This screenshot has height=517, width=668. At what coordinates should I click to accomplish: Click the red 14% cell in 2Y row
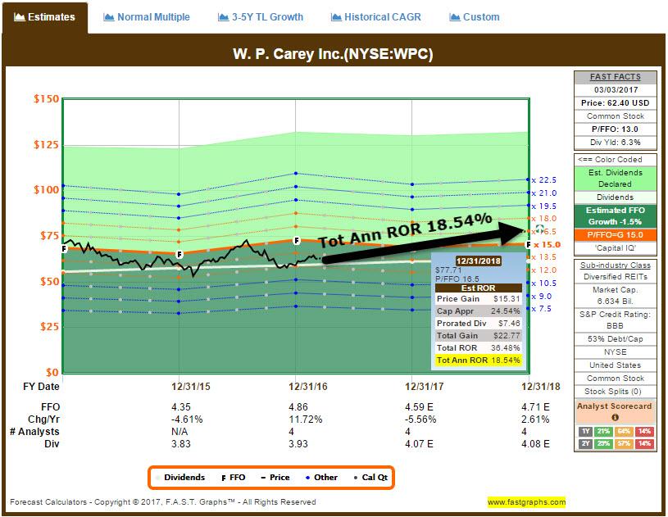click(644, 443)
